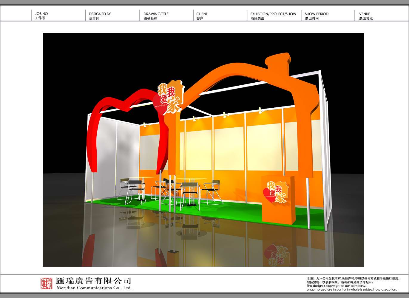409x298 pixels.
Task: Click the booth rendering image
Action: coord(203,150)
